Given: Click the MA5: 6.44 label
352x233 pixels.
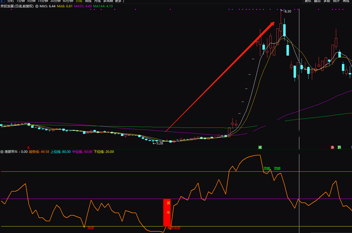Looking at the screenshot, I should click(48, 6).
